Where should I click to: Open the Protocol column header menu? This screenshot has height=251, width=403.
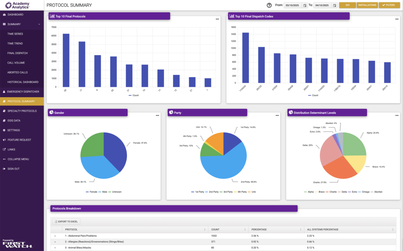point(205,229)
